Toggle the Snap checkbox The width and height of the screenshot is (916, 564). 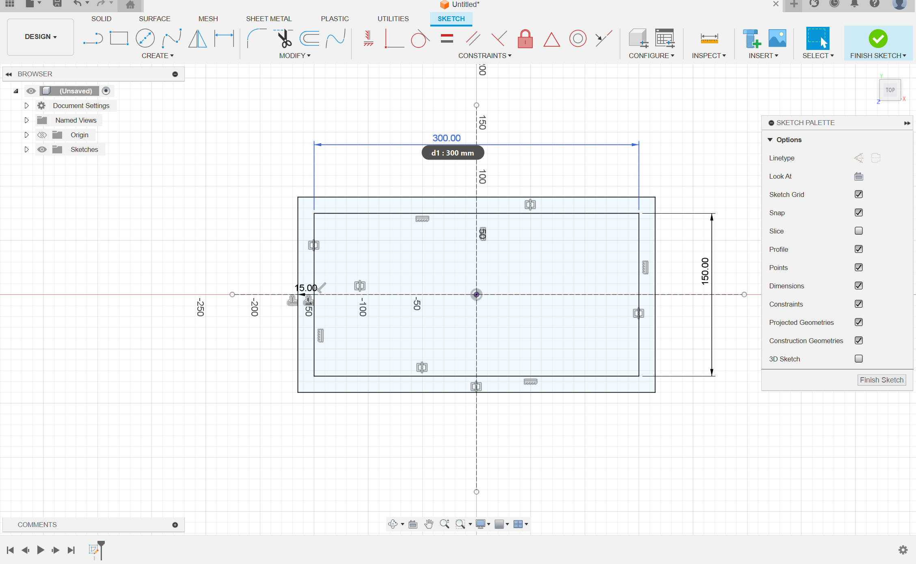(858, 212)
